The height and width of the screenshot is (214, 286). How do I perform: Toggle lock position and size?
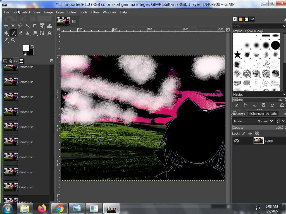[x=250, y=133]
